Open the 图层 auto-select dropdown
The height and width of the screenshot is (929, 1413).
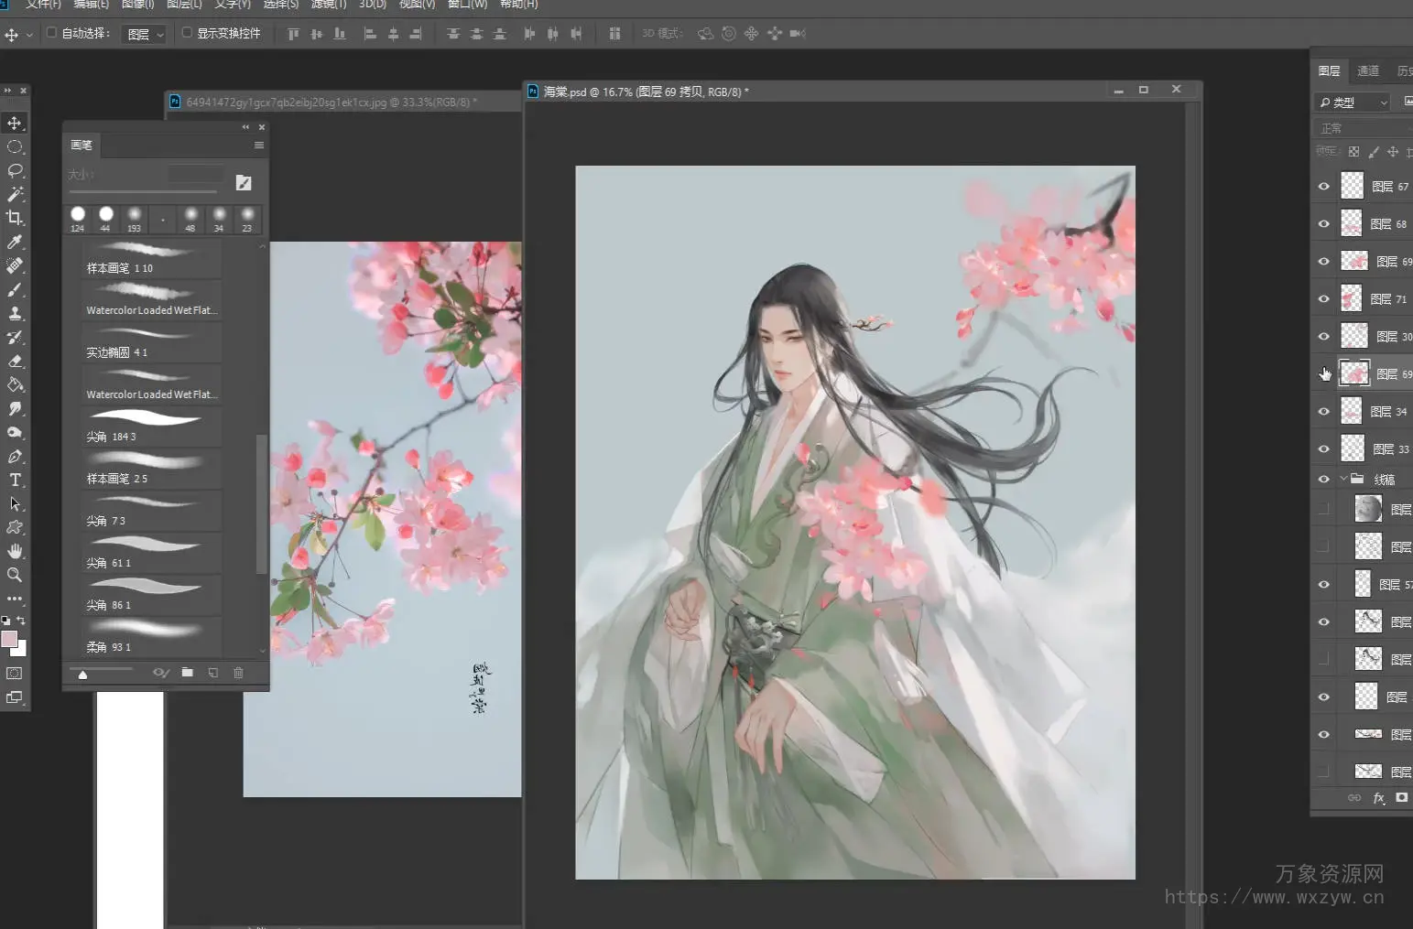146,34
